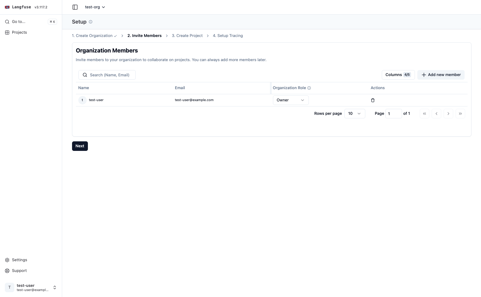This screenshot has width=481, height=297.
Task: Go to the last page
Action: (x=460, y=114)
